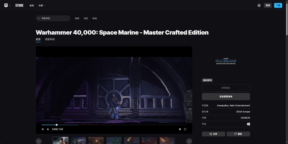Expand the chevron beside Epic logo
Image resolution: width=288 pixels, height=144 pixels.
click(10, 6)
